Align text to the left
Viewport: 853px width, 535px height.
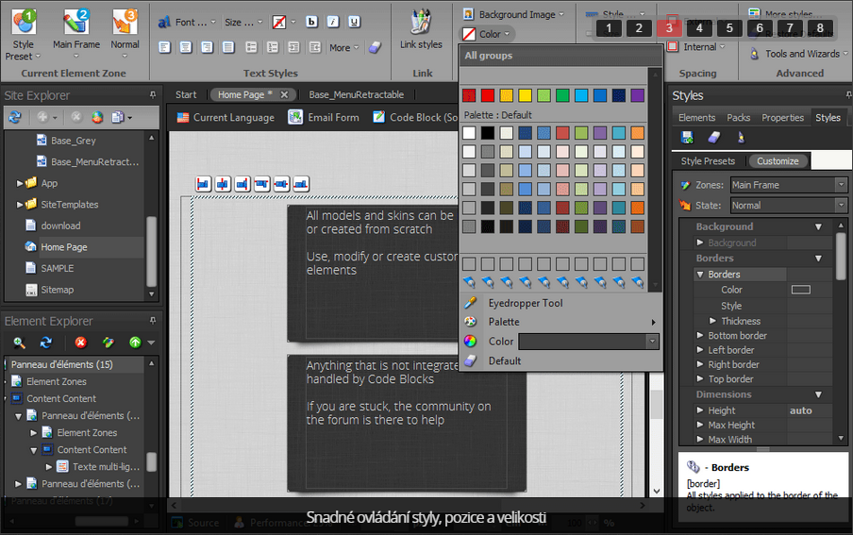165,47
